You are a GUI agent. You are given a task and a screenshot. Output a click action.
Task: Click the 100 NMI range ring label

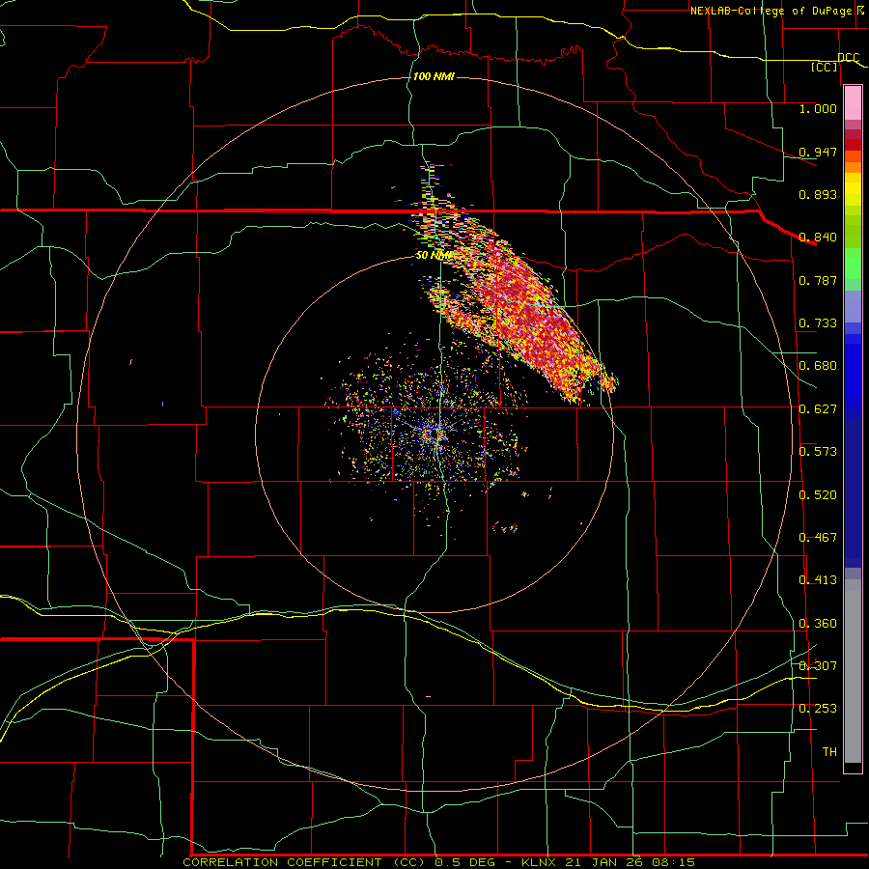(x=434, y=76)
